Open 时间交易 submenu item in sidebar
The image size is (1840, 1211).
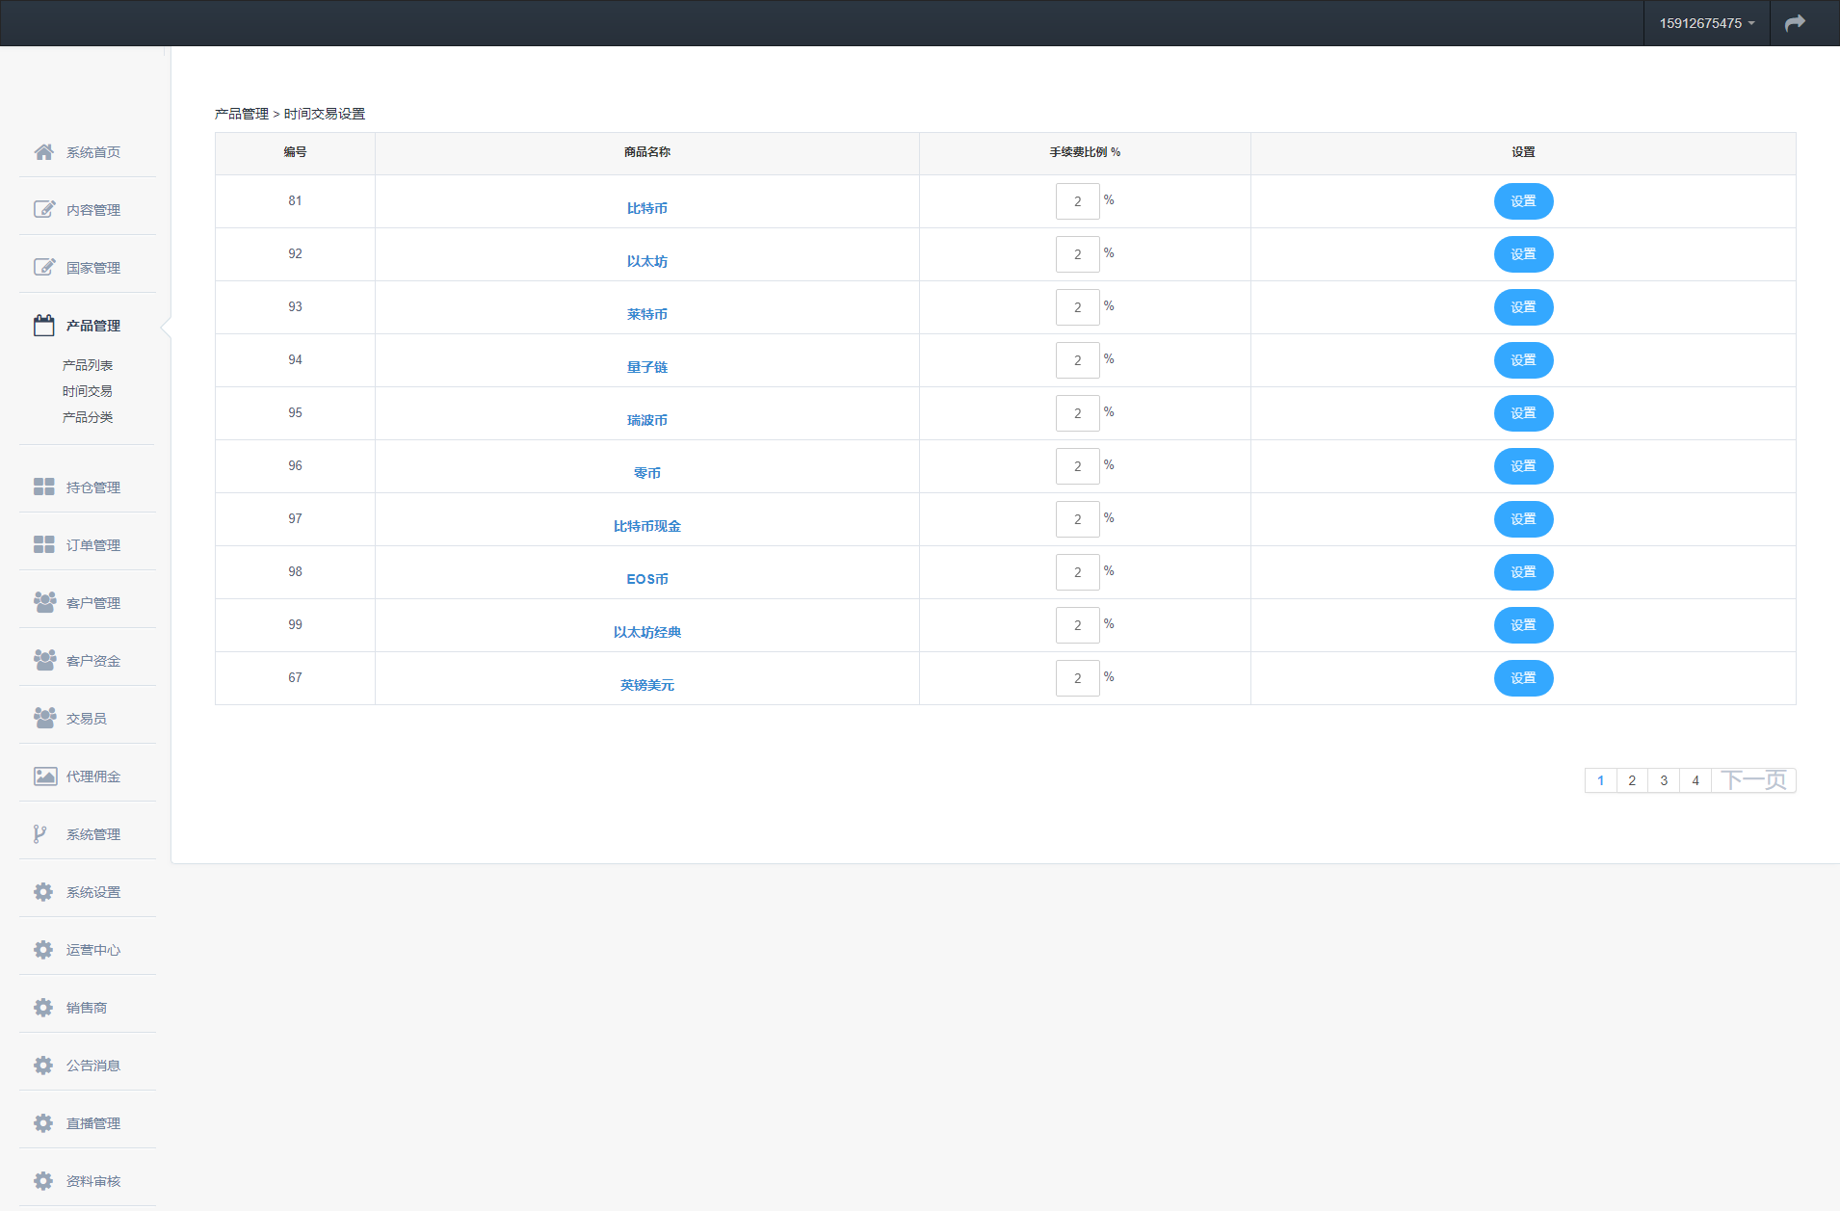point(88,391)
